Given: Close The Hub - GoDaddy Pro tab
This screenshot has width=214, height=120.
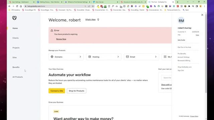Looking at the screenshot, I should pos(173,2).
